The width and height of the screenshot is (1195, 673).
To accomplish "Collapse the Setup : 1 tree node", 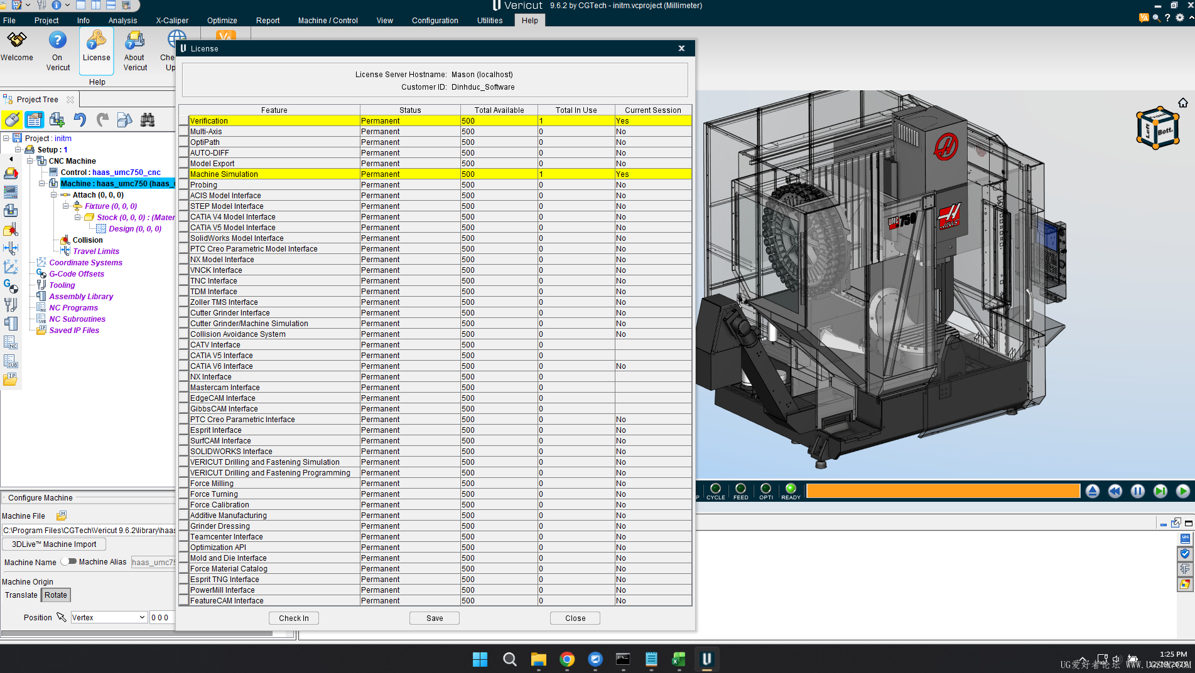I will 18,150.
